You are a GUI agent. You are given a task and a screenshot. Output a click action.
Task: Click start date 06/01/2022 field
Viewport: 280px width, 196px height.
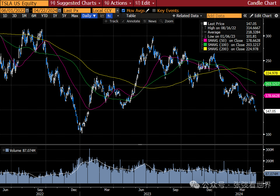[13, 11]
